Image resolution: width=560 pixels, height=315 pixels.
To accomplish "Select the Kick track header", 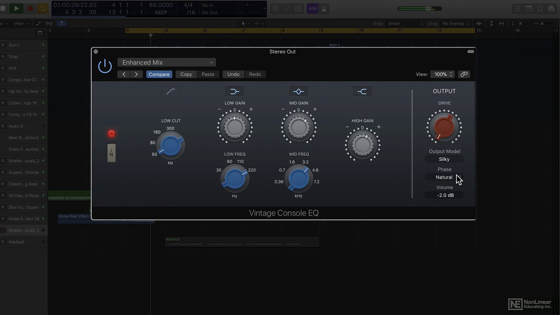I will [x=24, y=68].
